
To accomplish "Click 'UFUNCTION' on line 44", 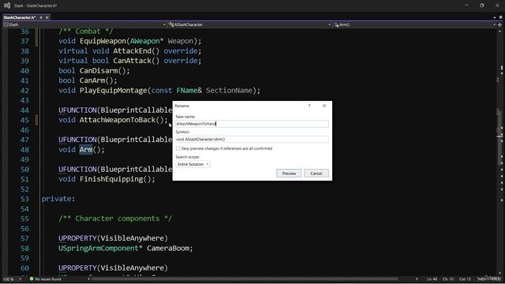I will click(x=77, y=110).
